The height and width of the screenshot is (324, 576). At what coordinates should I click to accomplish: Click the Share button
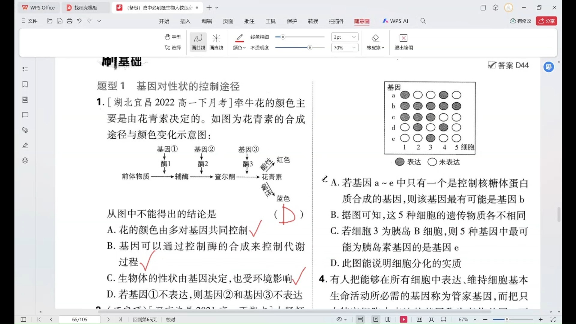[x=546, y=21]
